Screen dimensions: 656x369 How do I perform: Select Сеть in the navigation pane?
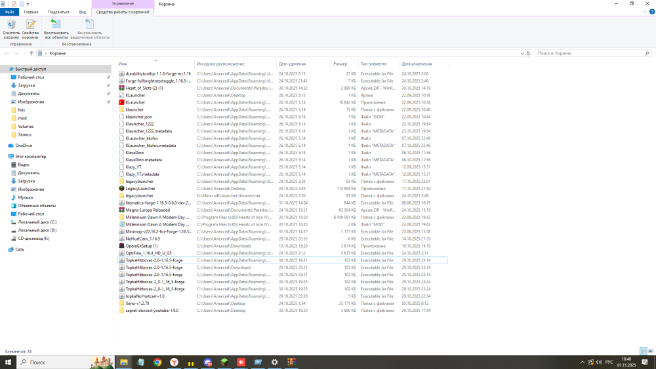(19, 249)
